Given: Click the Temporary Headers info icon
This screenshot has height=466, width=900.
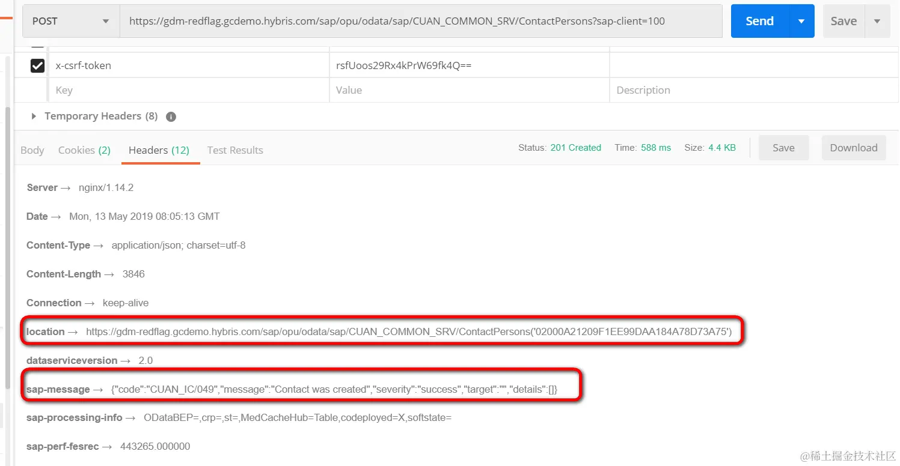Looking at the screenshot, I should (x=171, y=116).
